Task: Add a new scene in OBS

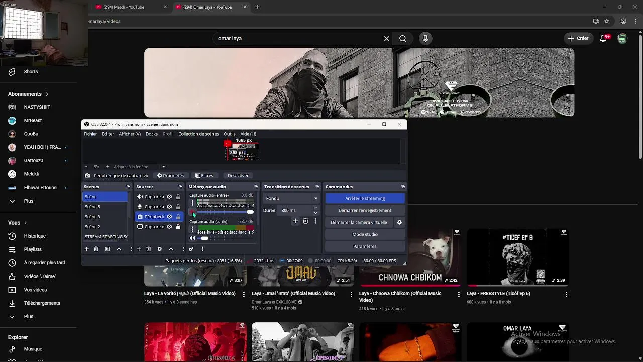Action: point(86,249)
